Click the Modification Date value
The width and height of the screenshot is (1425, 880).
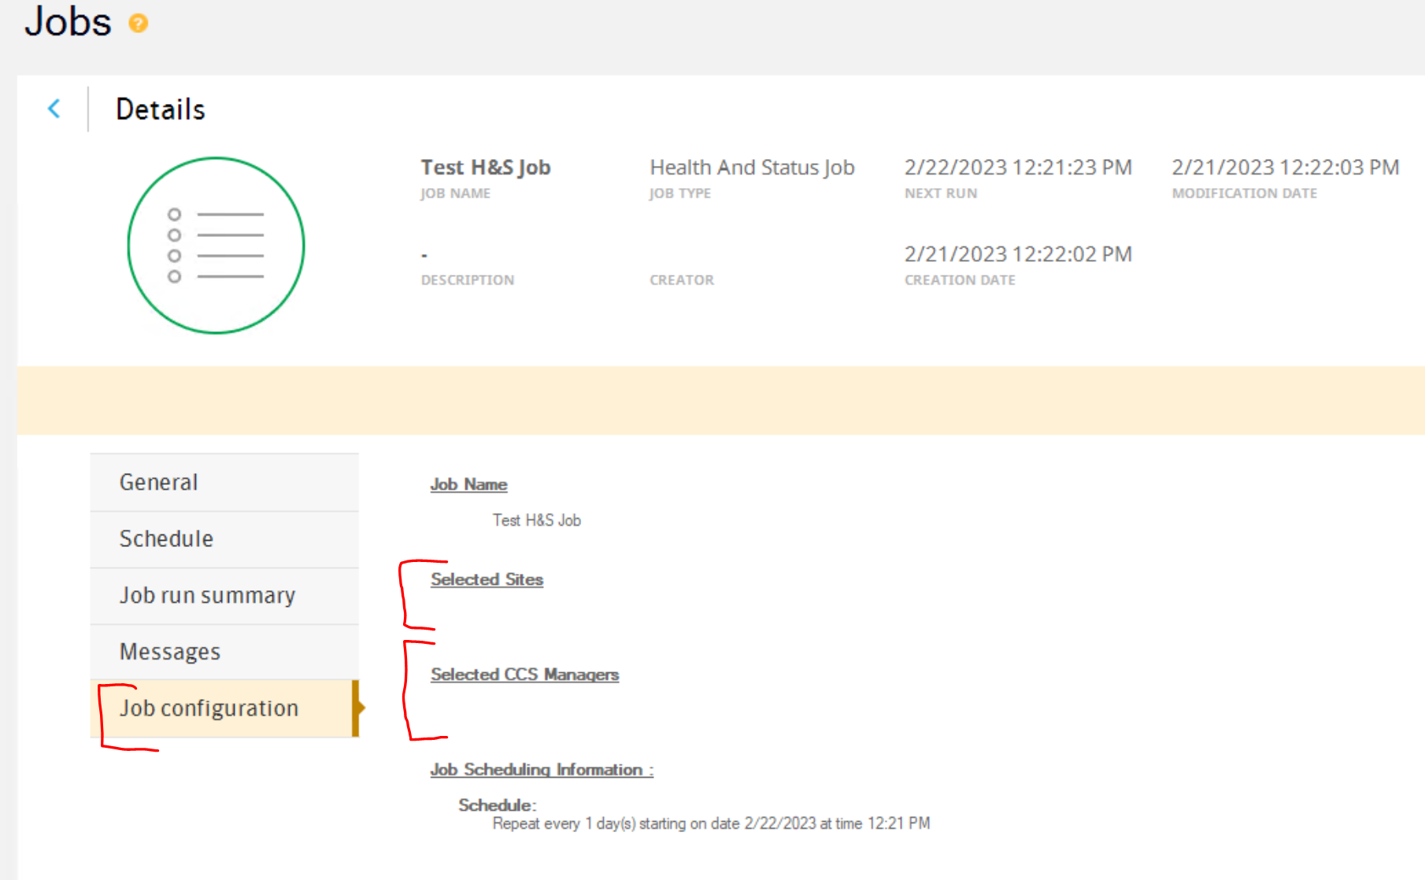coord(1285,168)
